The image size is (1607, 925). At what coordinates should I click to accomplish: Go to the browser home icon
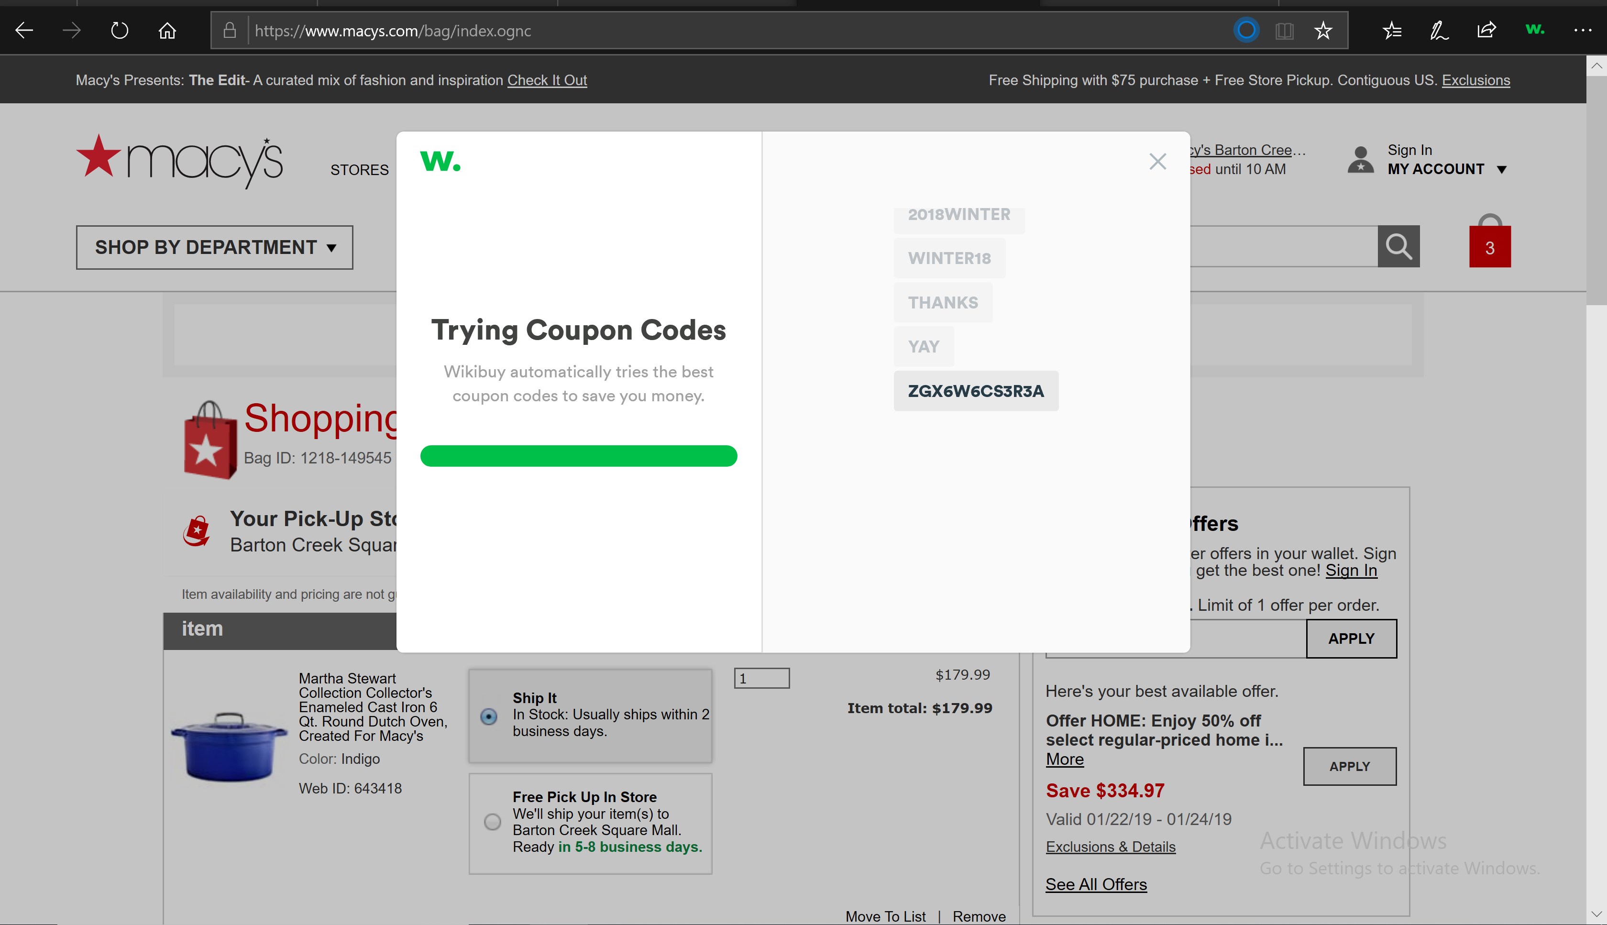pyautogui.click(x=167, y=31)
